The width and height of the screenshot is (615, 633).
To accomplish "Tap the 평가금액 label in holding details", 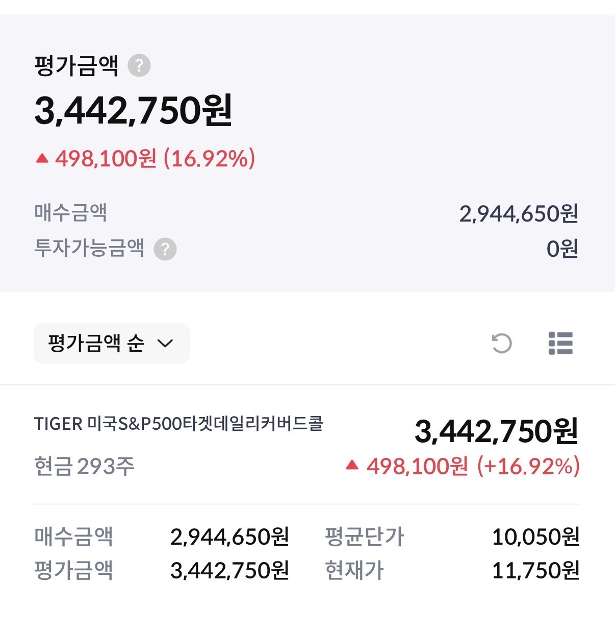I will tap(73, 570).
